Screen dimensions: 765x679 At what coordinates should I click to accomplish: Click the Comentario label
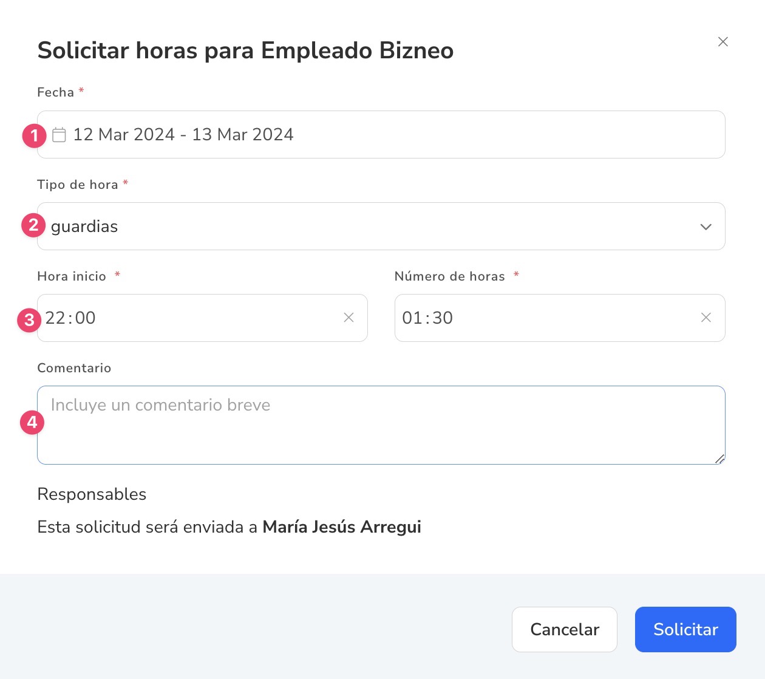(x=74, y=368)
